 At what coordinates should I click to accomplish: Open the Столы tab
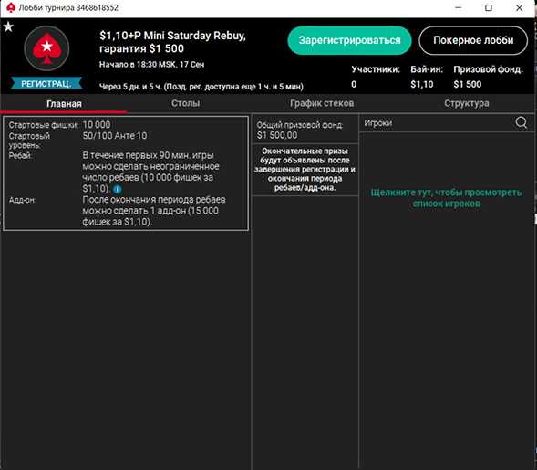185,103
